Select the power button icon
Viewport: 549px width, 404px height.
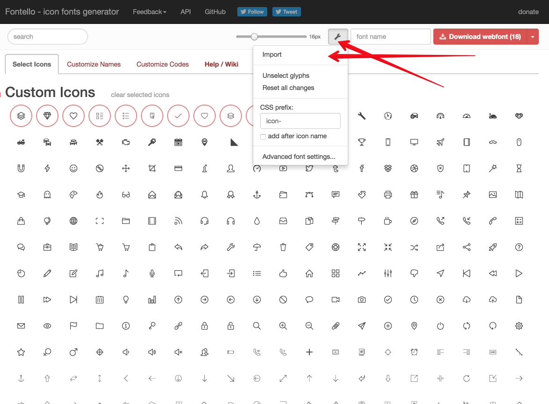[440, 326]
